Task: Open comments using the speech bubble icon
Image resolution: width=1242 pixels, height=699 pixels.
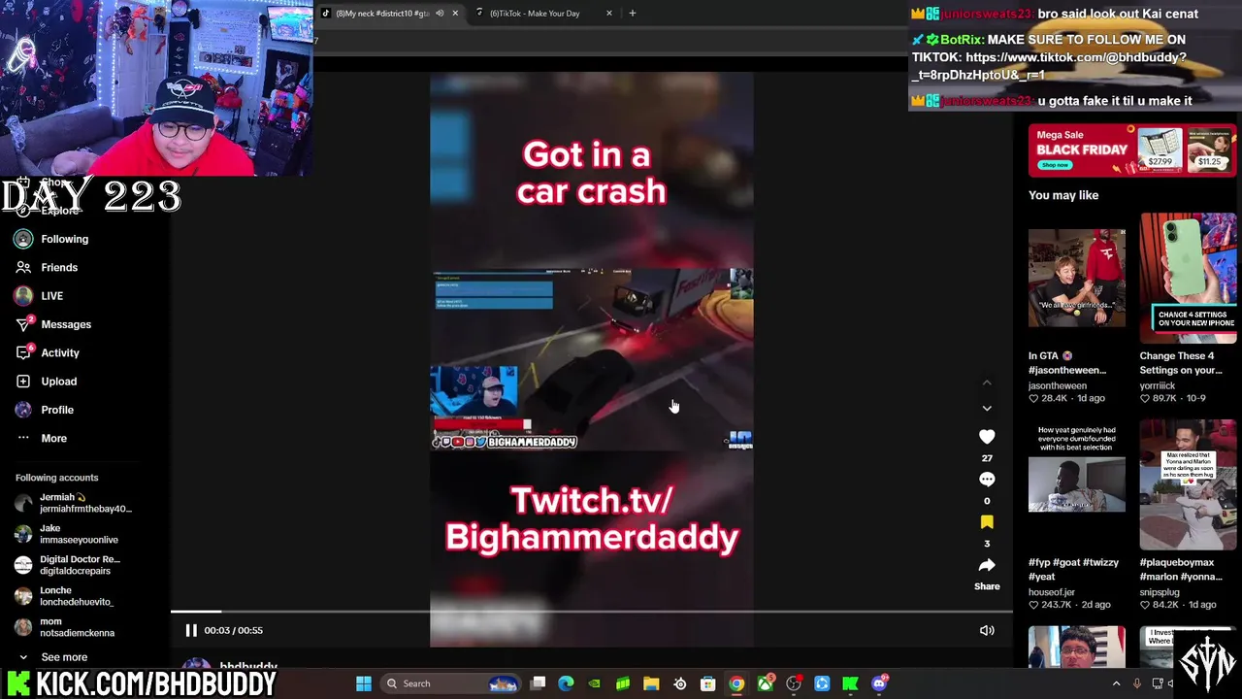Action: click(x=987, y=480)
